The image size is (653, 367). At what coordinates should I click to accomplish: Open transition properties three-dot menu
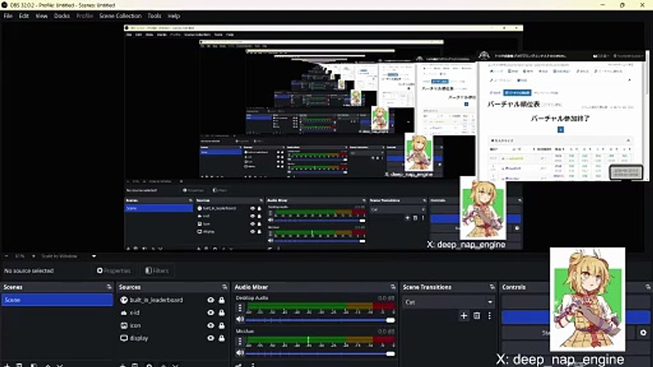[489, 316]
